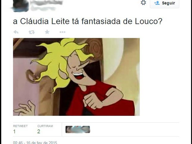Enlarge the attached cartoon image
Viewport: 192px width, 144px height.
pyautogui.click(x=76, y=77)
